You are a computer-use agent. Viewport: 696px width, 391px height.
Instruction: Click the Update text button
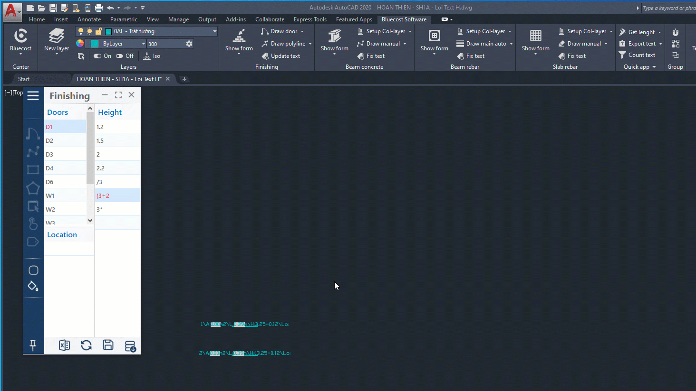pyautogui.click(x=280, y=56)
